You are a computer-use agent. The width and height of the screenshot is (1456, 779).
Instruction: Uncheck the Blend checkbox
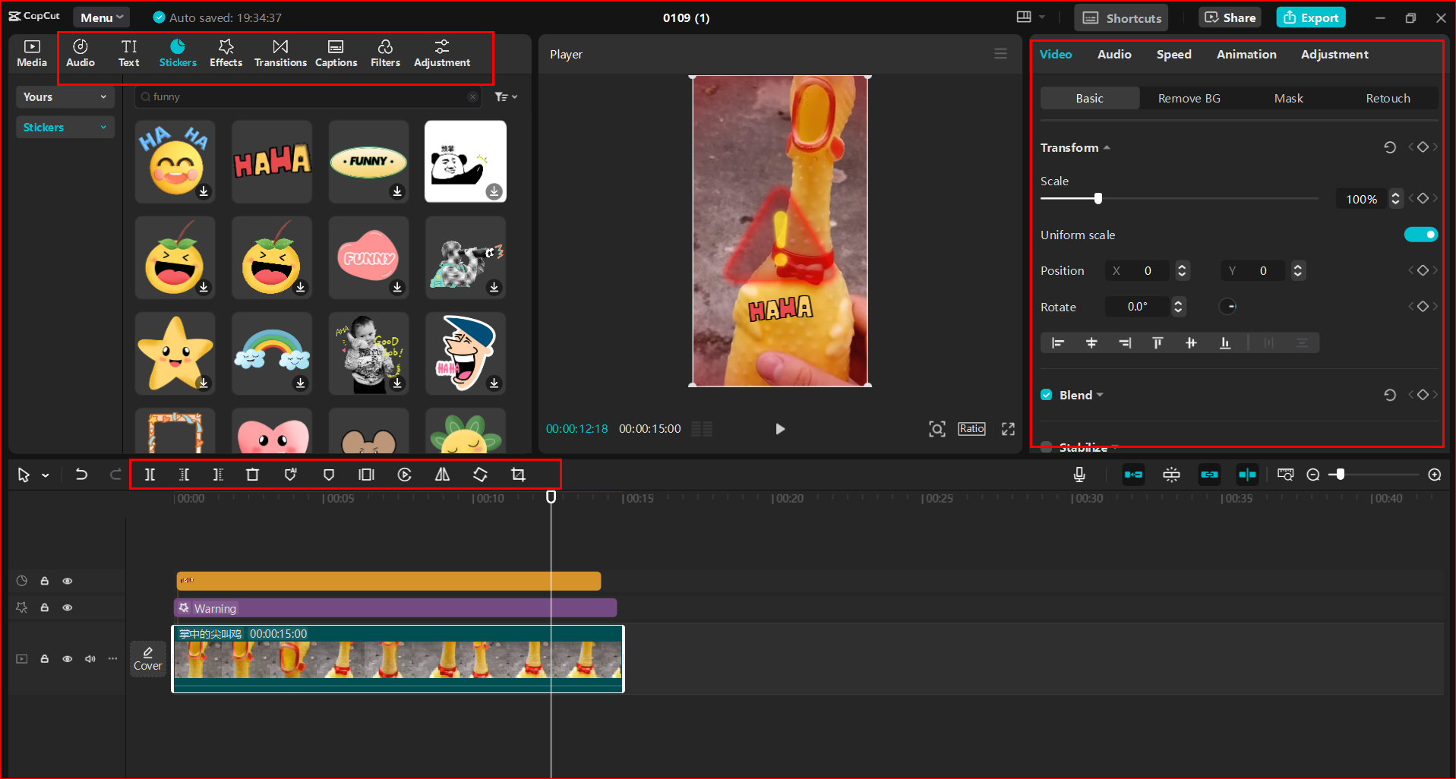click(1046, 394)
